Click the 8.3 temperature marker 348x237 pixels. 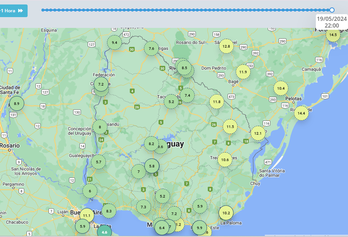[x=109, y=211]
